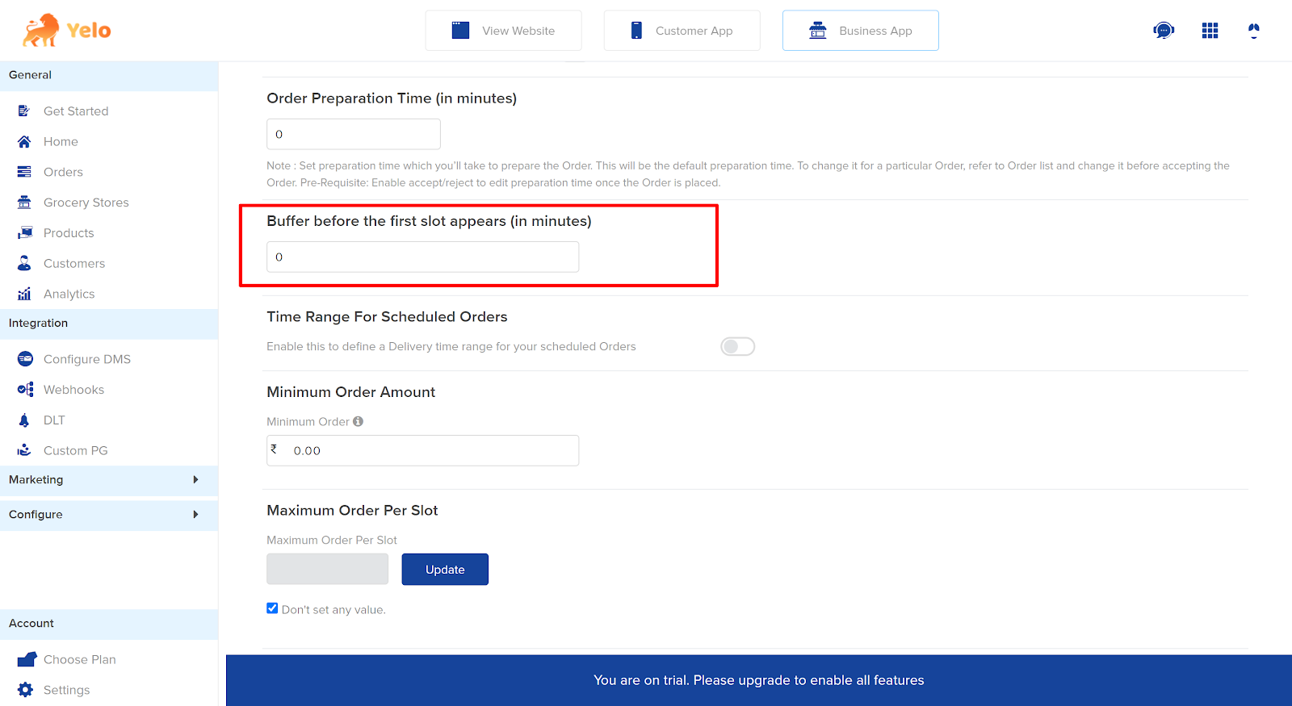Click the Analytics chart icon

point(25,294)
